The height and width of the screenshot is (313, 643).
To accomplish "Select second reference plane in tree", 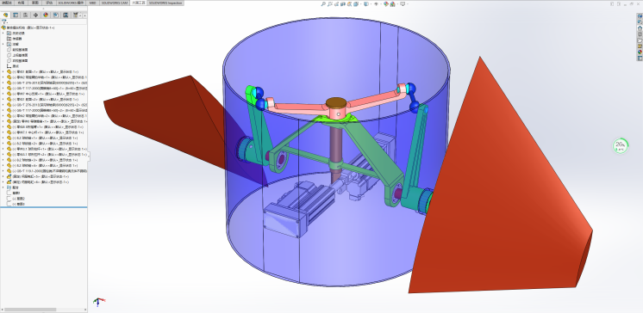I will 17,55.
